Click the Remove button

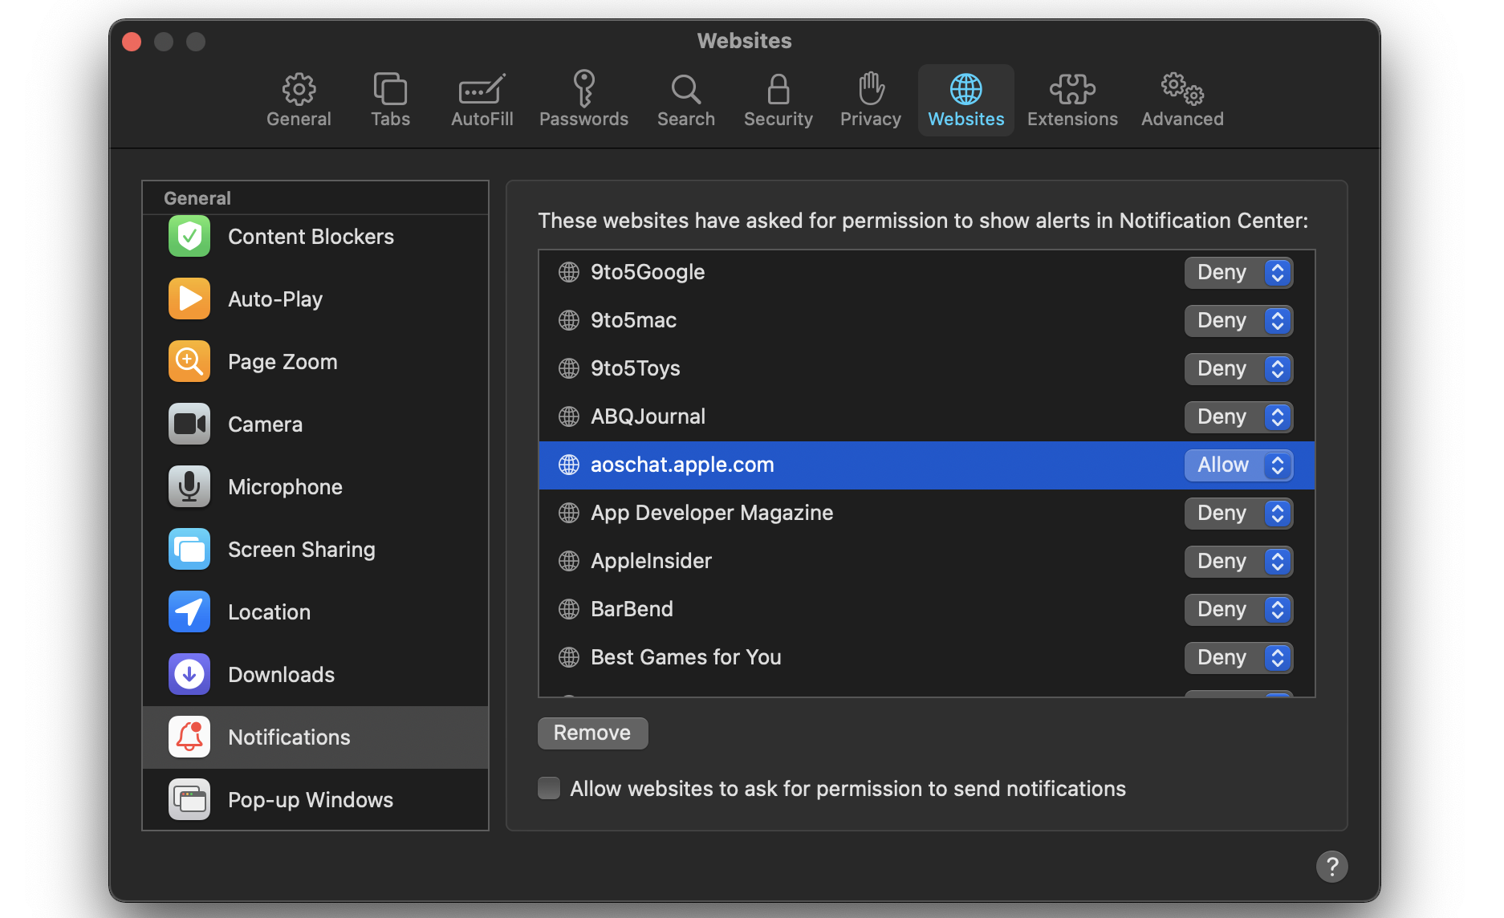point(592,733)
